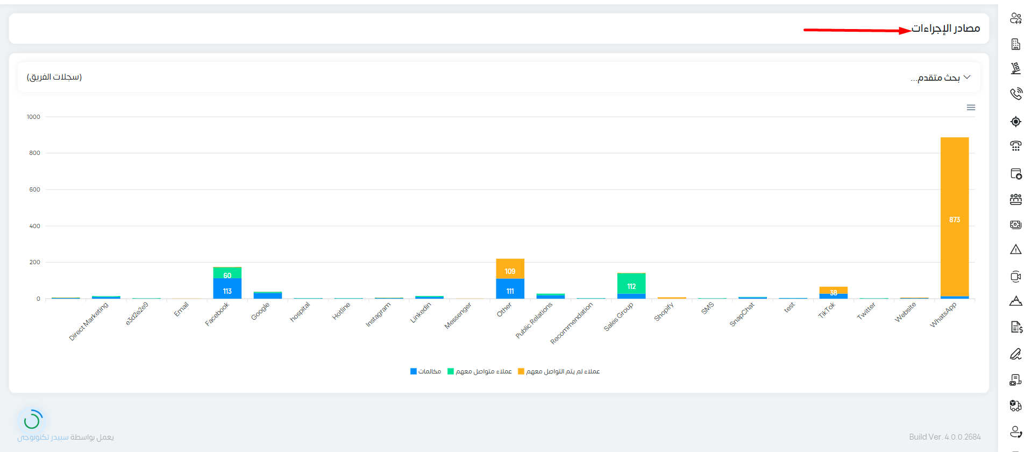The height and width of the screenshot is (452, 1032).
Task: Open the chart hamburger export menu
Action: point(971,108)
